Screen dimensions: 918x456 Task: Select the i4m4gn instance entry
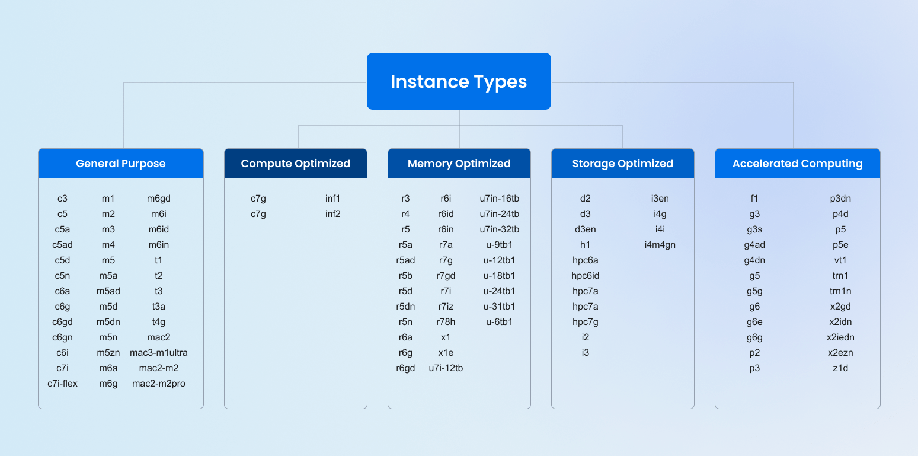660,245
